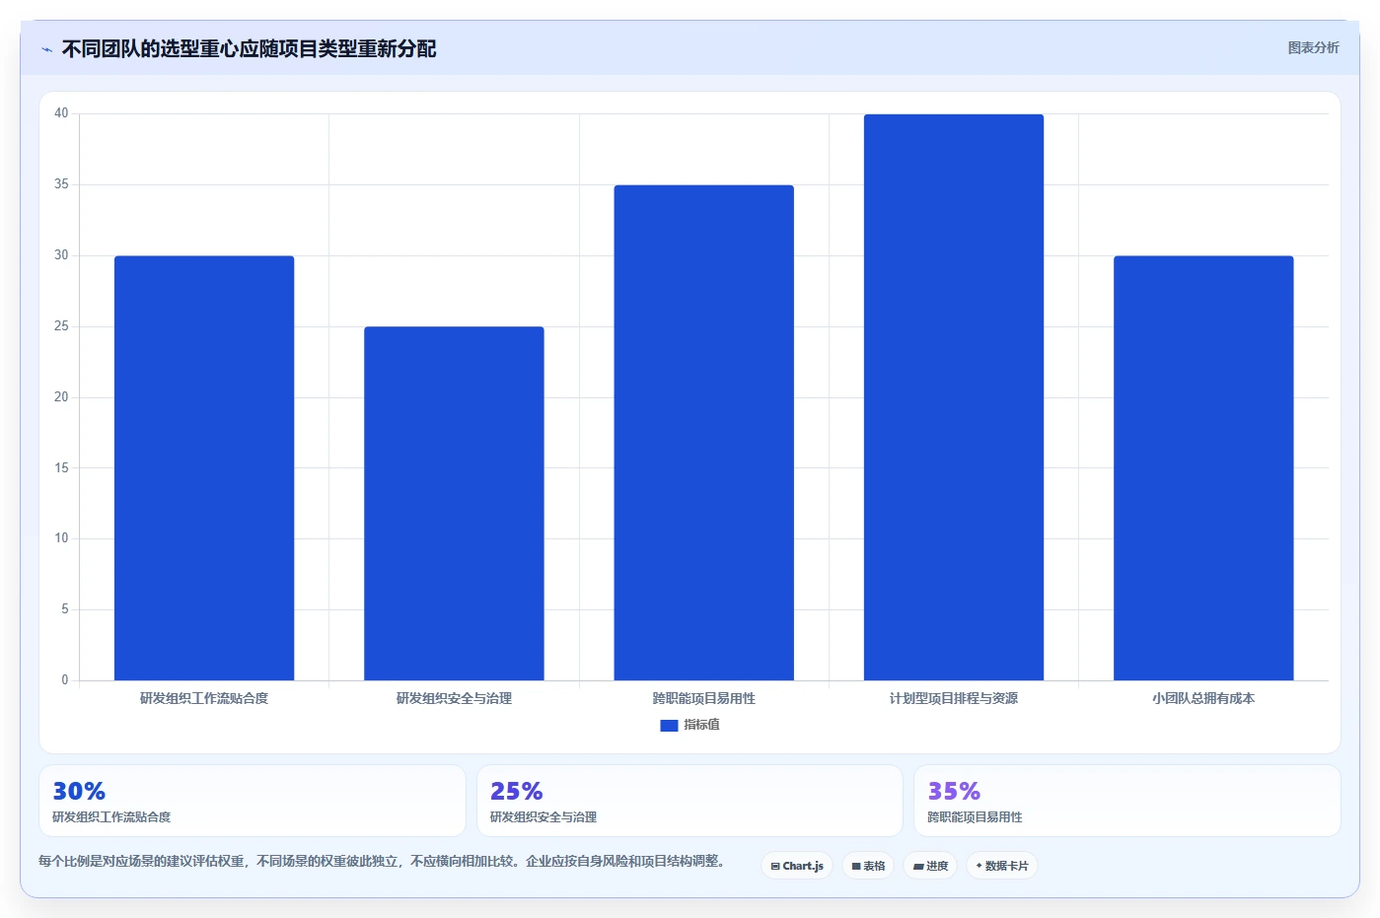Click the y-axis tick label 35
This screenshot has width=1380, height=918.
pyautogui.click(x=61, y=184)
